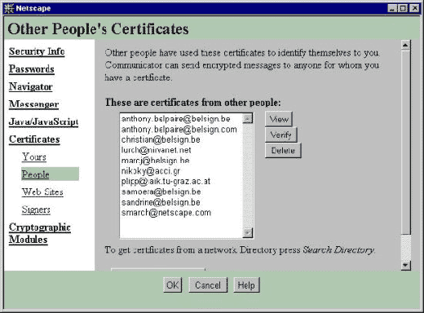Screen dimensions: 424x313
Task: Select marcj@belsign.be entry
Action: coord(181,161)
